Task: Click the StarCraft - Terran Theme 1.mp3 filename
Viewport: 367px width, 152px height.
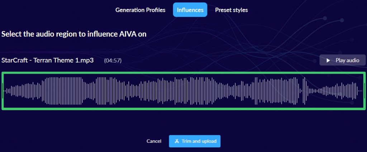Action: (48, 60)
